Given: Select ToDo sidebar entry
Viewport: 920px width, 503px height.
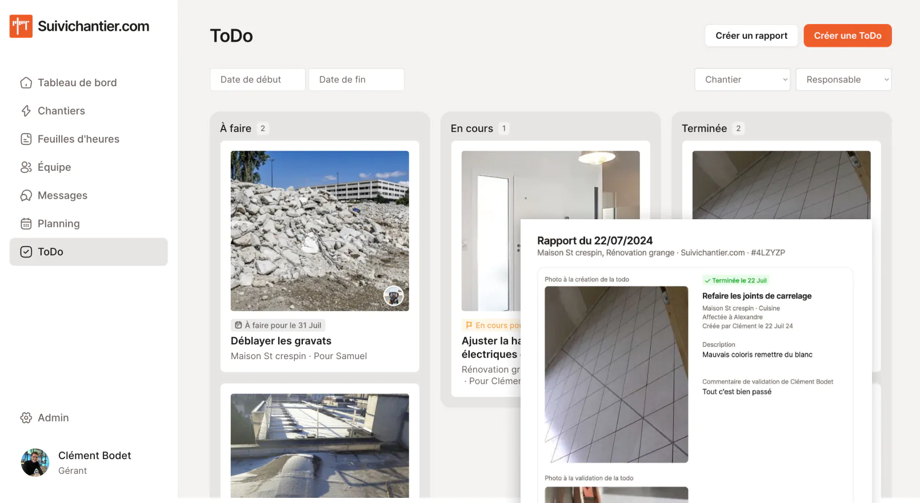Looking at the screenshot, I should [x=89, y=252].
